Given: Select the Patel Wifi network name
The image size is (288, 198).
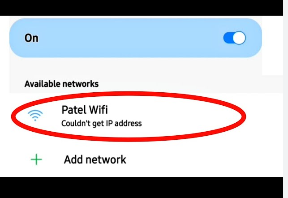Looking at the screenshot, I should click(85, 110).
